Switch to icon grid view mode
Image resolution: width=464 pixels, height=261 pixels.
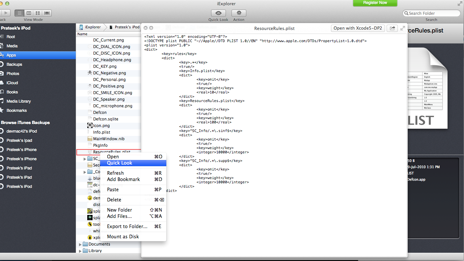[38, 13]
